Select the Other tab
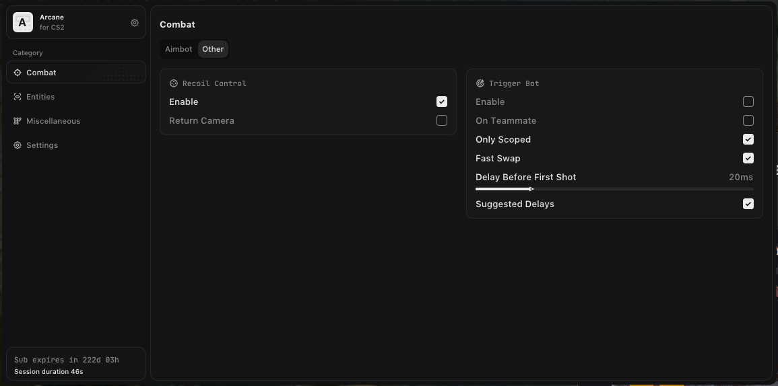The image size is (778, 386). (213, 49)
